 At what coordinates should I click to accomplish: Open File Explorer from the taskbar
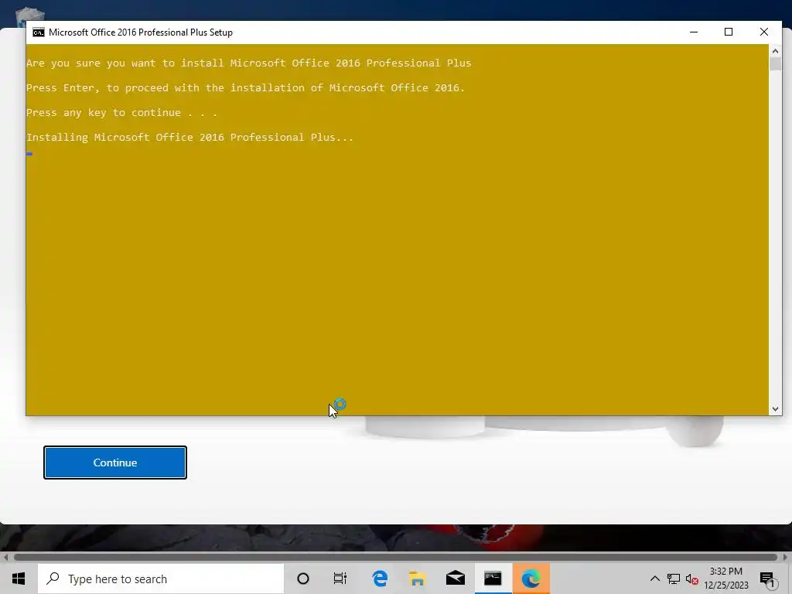[417, 579]
